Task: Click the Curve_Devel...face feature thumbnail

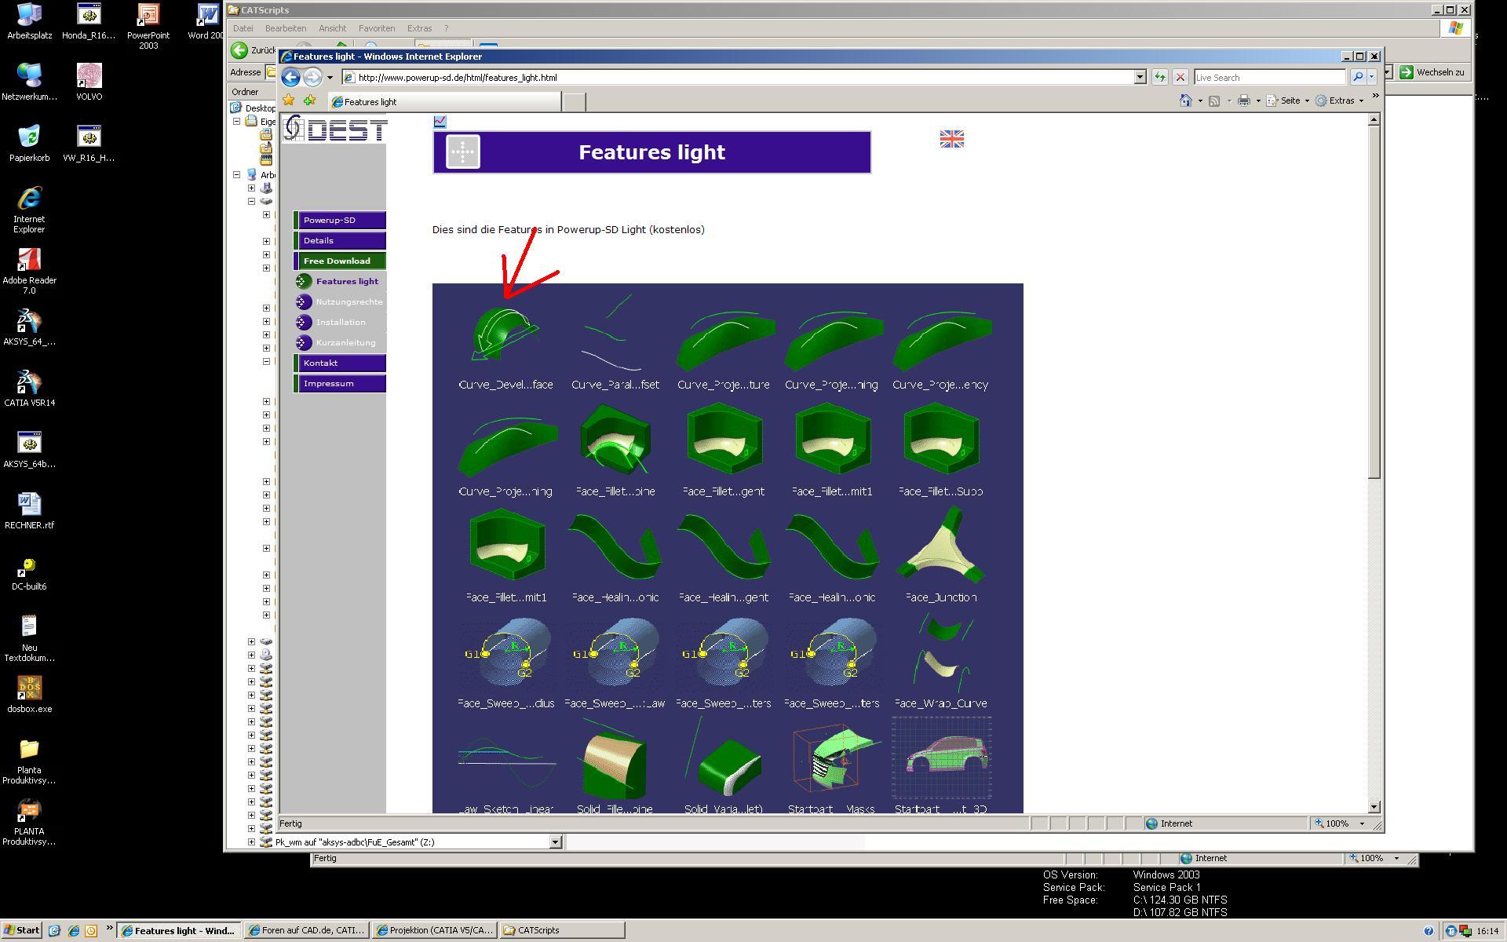Action: coord(505,336)
